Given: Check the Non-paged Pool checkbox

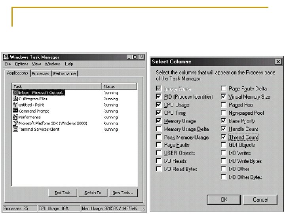Looking at the screenshot, I should (224, 113).
